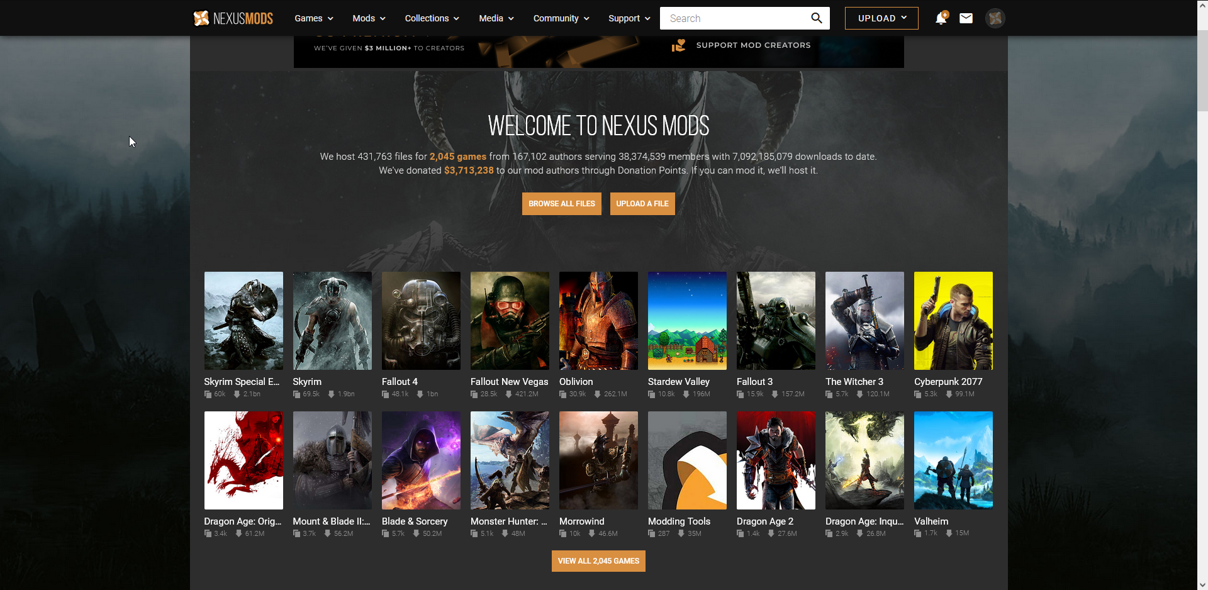Open the Dragon Age: Origins cover thumbnail
Image resolution: width=1208 pixels, height=590 pixels.
click(x=243, y=460)
